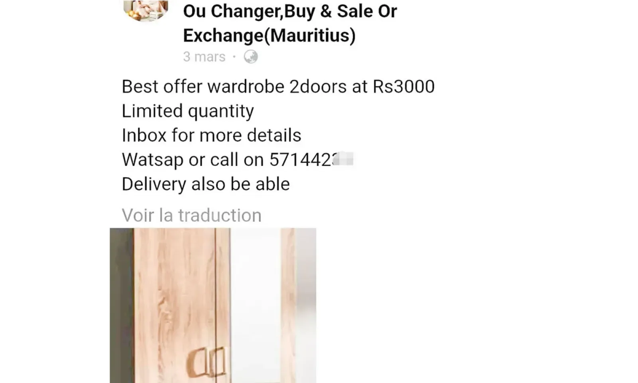The width and height of the screenshot is (638, 383).
Task: Click the 'Limited quantity' text line
Action: click(188, 111)
